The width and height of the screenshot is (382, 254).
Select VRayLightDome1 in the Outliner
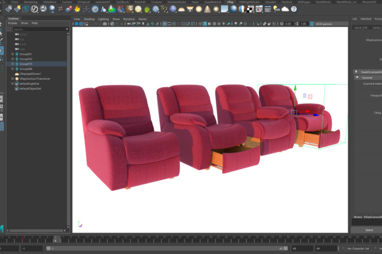point(30,74)
